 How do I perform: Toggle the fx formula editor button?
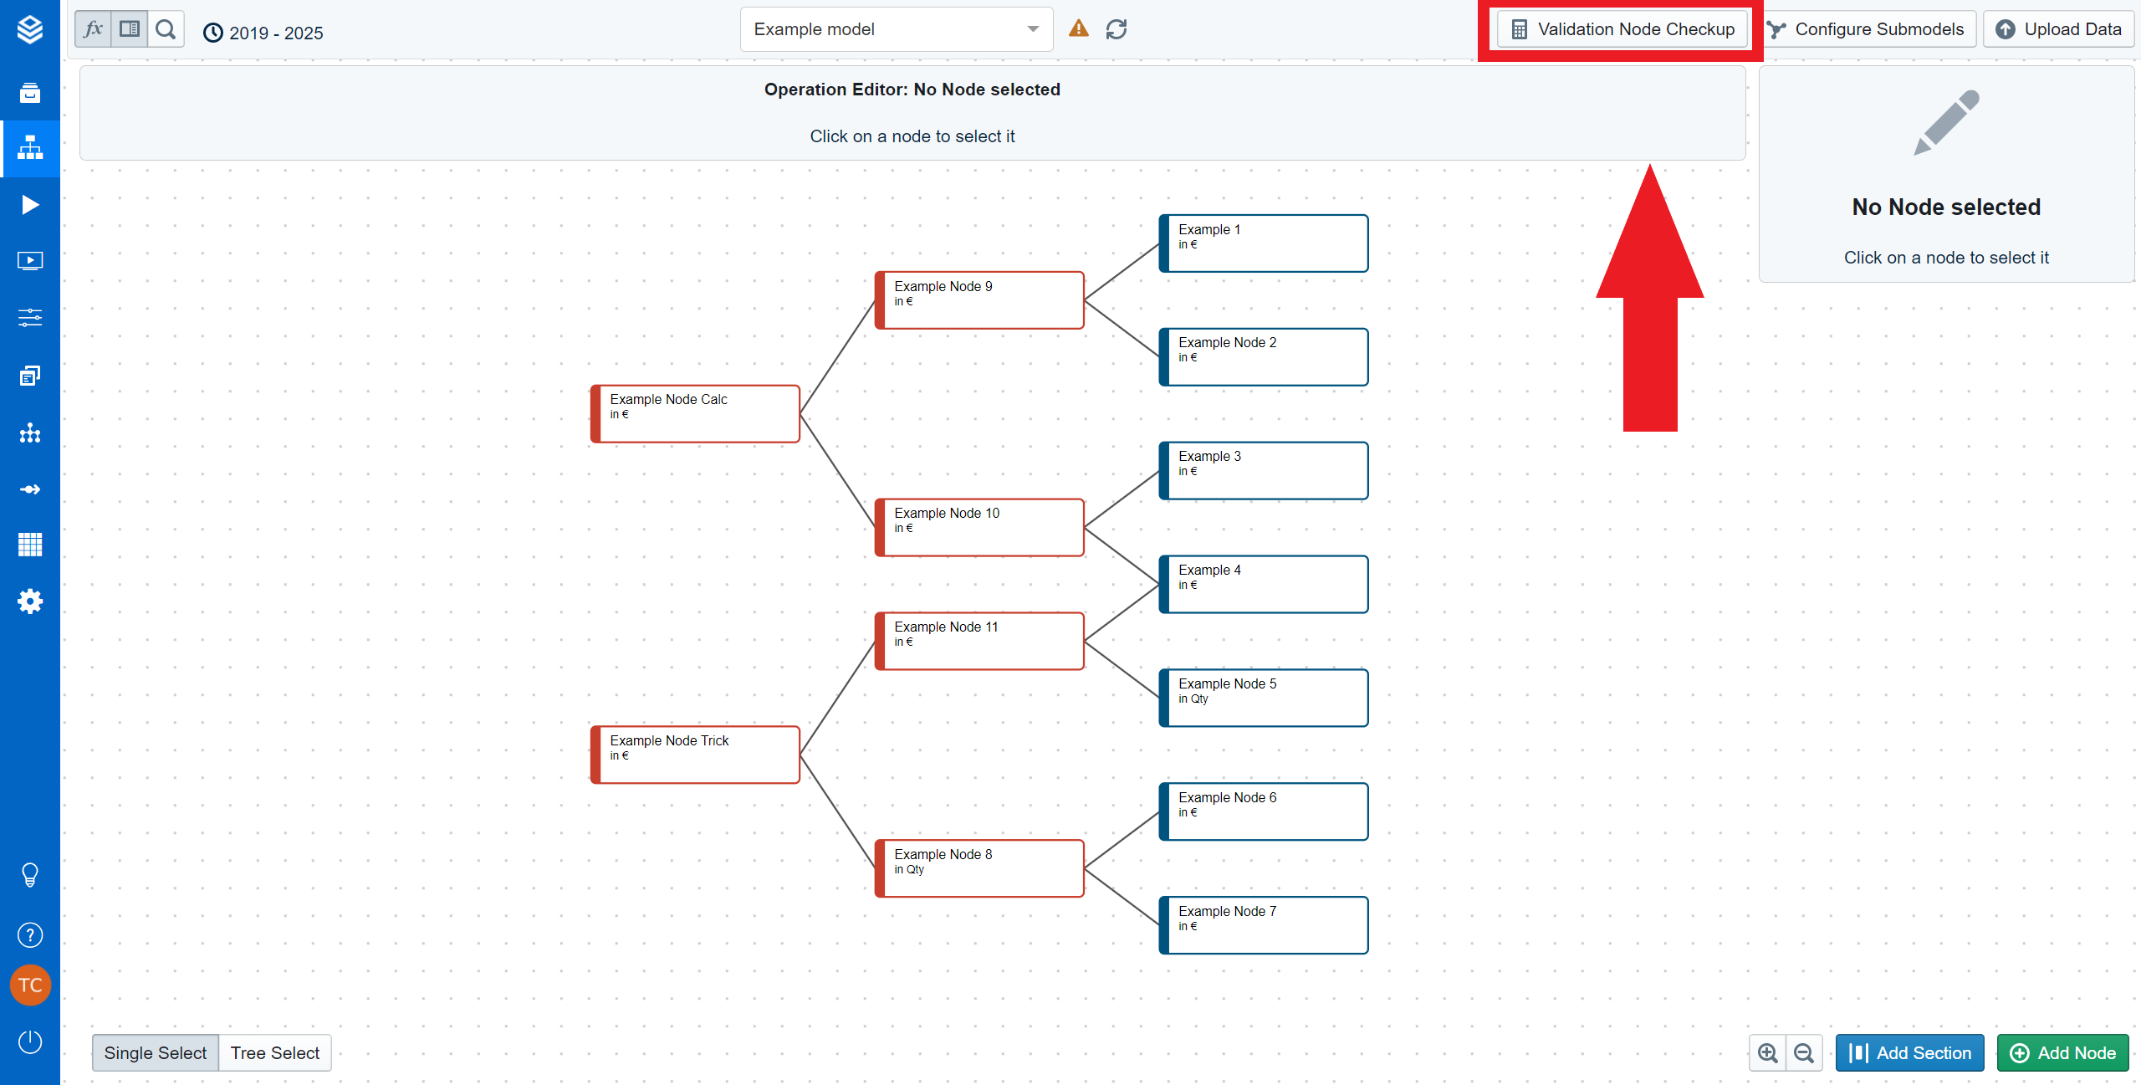93,29
